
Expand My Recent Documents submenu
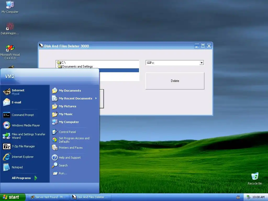[75, 98]
